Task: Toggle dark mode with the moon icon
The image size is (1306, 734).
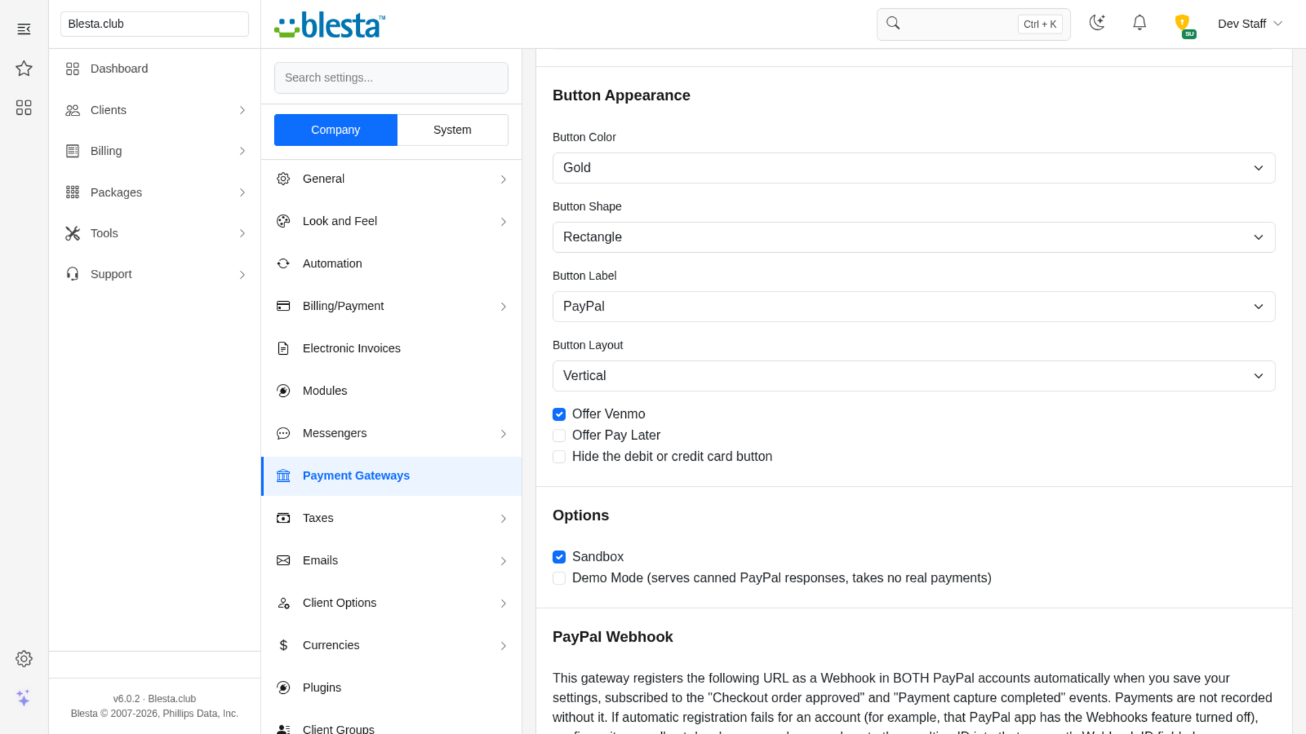Action: (x=1096, y=23)
